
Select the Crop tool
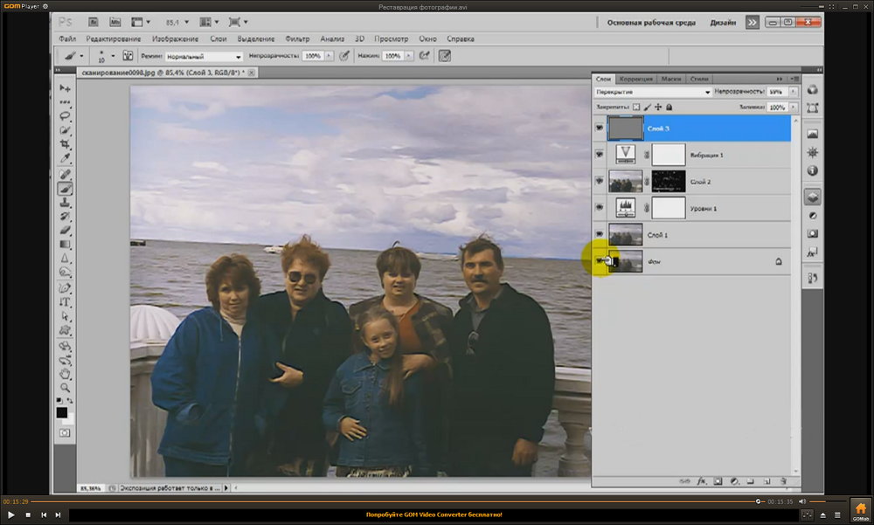coord(65,144)
